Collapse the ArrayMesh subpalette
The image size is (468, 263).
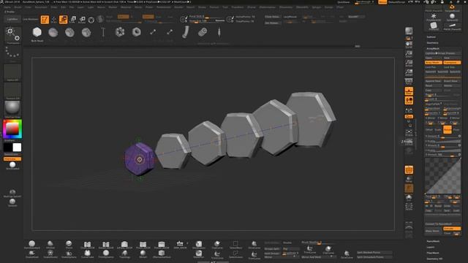(433, 49)
